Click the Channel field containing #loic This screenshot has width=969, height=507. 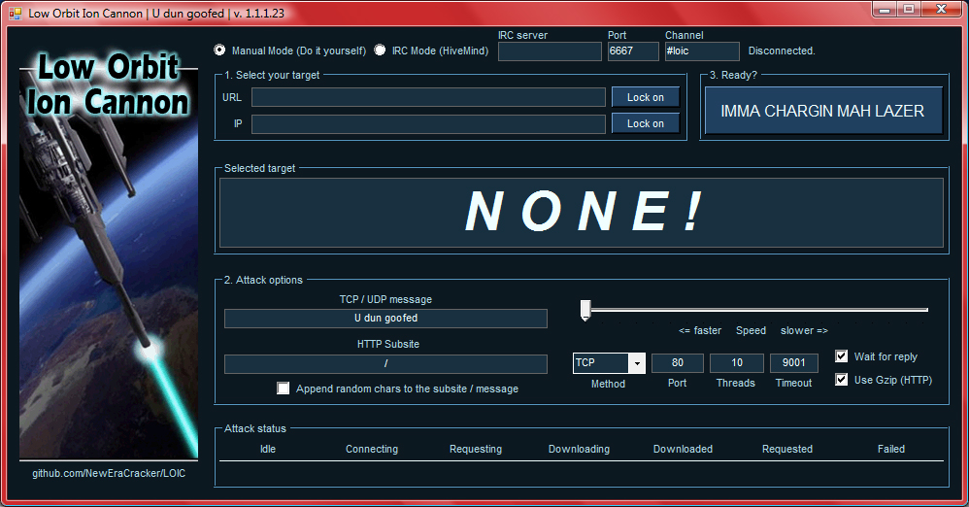click(701, 51)
